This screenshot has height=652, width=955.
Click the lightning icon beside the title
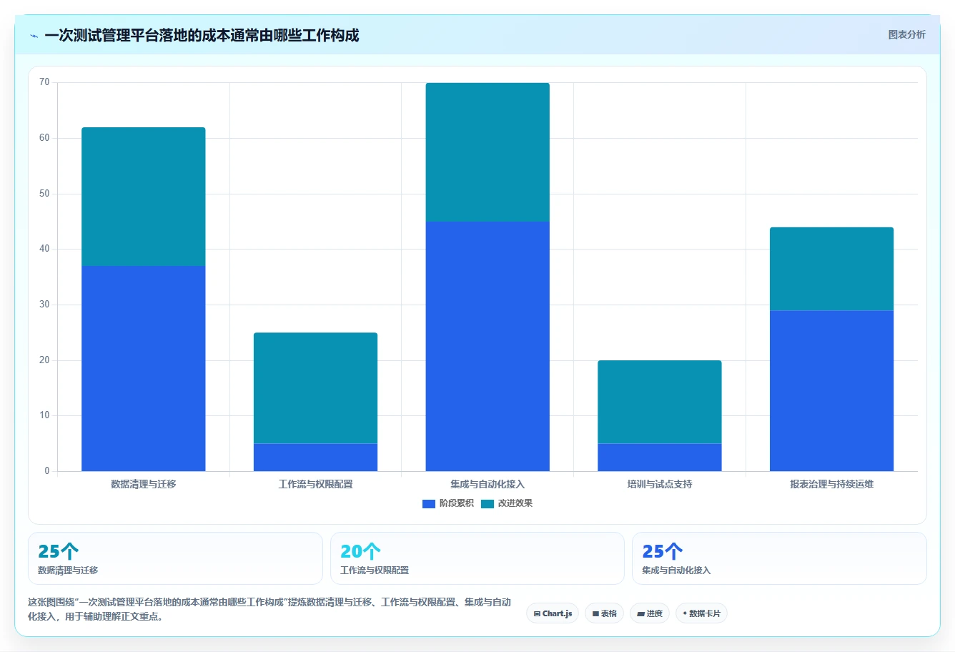click(34, 36)
